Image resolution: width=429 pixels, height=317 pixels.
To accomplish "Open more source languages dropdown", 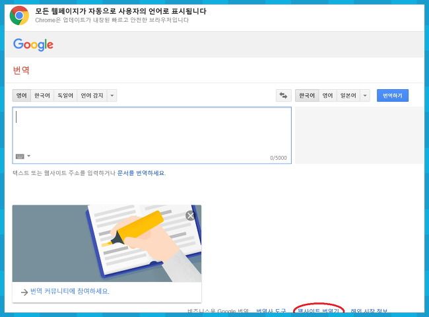I will tap(112, 96).
